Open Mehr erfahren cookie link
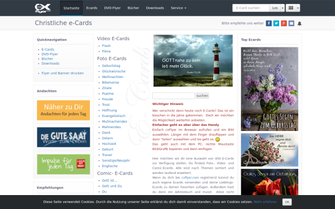 pyautogui.click(x=265, y=202)
